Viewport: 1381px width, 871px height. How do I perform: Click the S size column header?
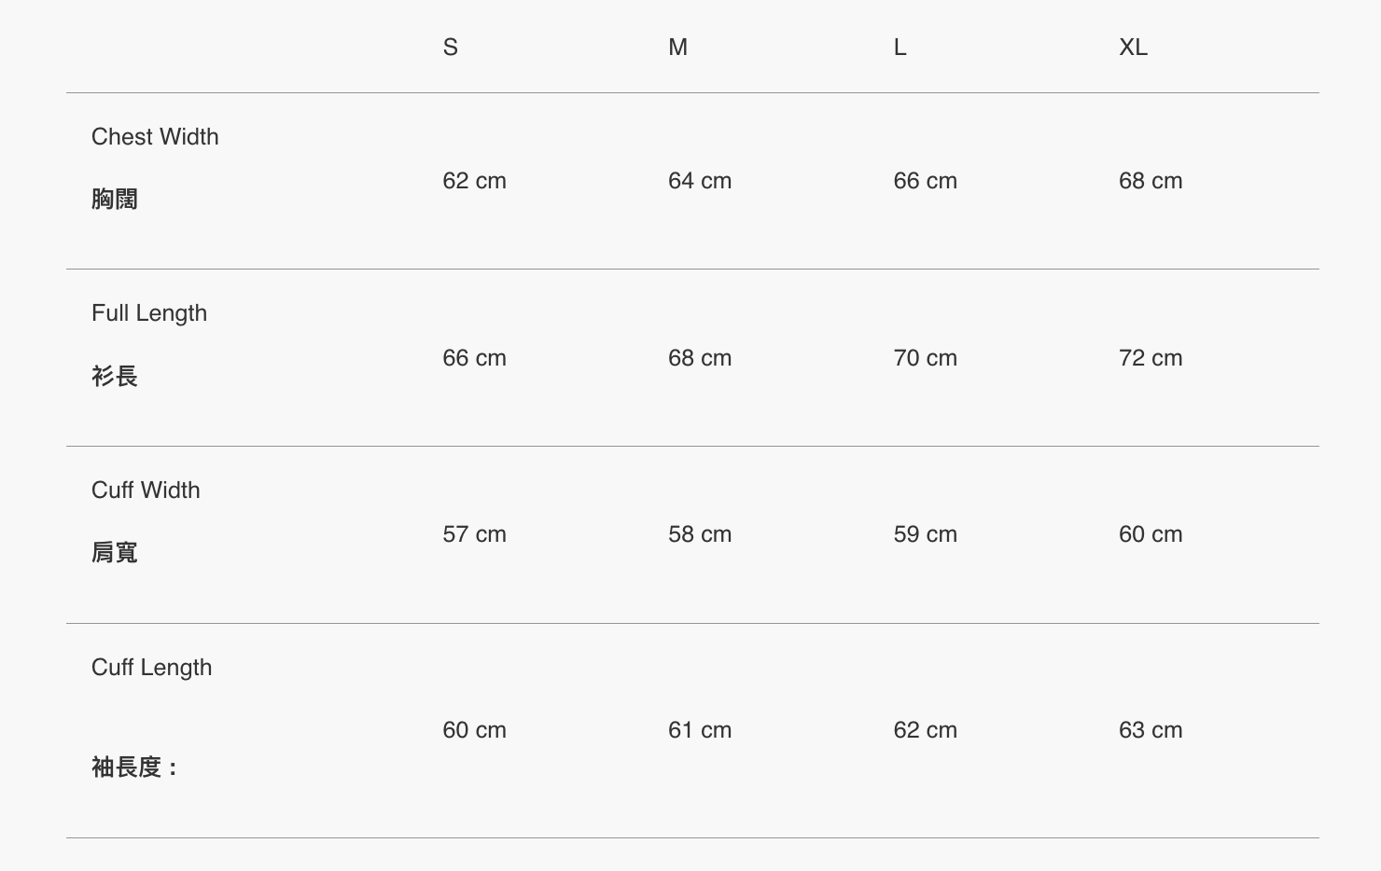point(451,48)
